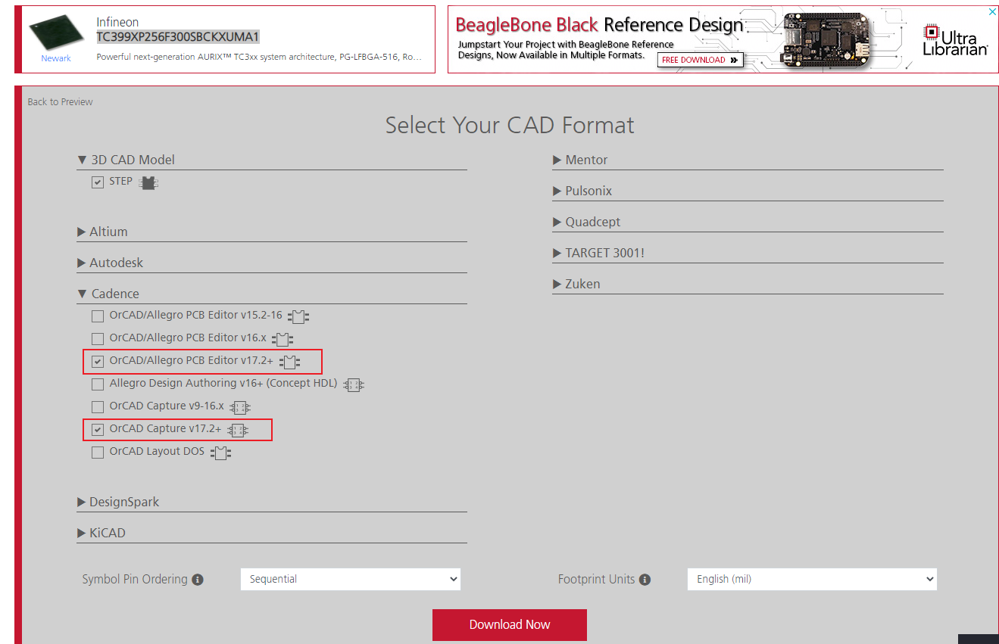Click the footprint icon beside OrCAD/Allegro PCB Editor v15.2-16
The height and width of the screenshot is (644, 999).
[298, 316]
